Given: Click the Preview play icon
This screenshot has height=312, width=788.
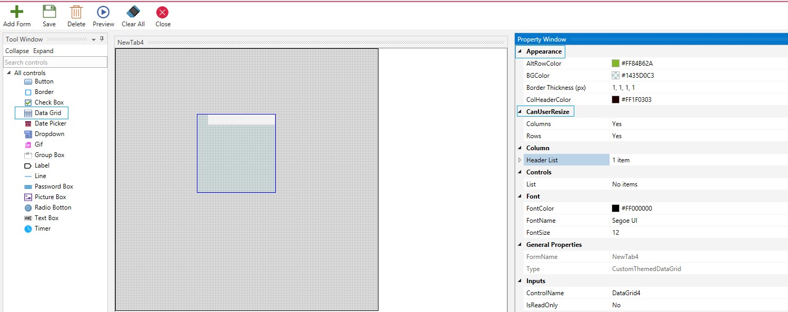Looking at the screenshot, I should click(x=103, y=12).
